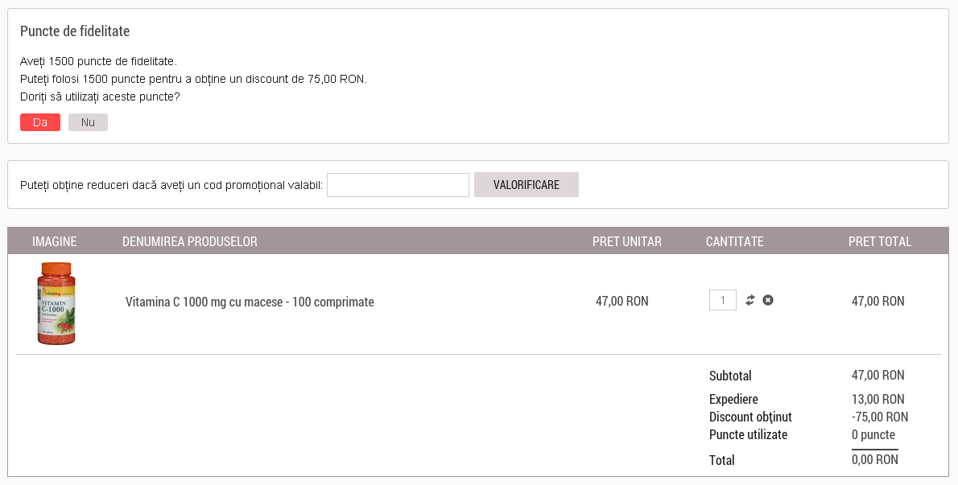958x485 pixels.
Task: Remove the Vitamina C product from cart
Action: pyautogui.click(x=768, y=300)
